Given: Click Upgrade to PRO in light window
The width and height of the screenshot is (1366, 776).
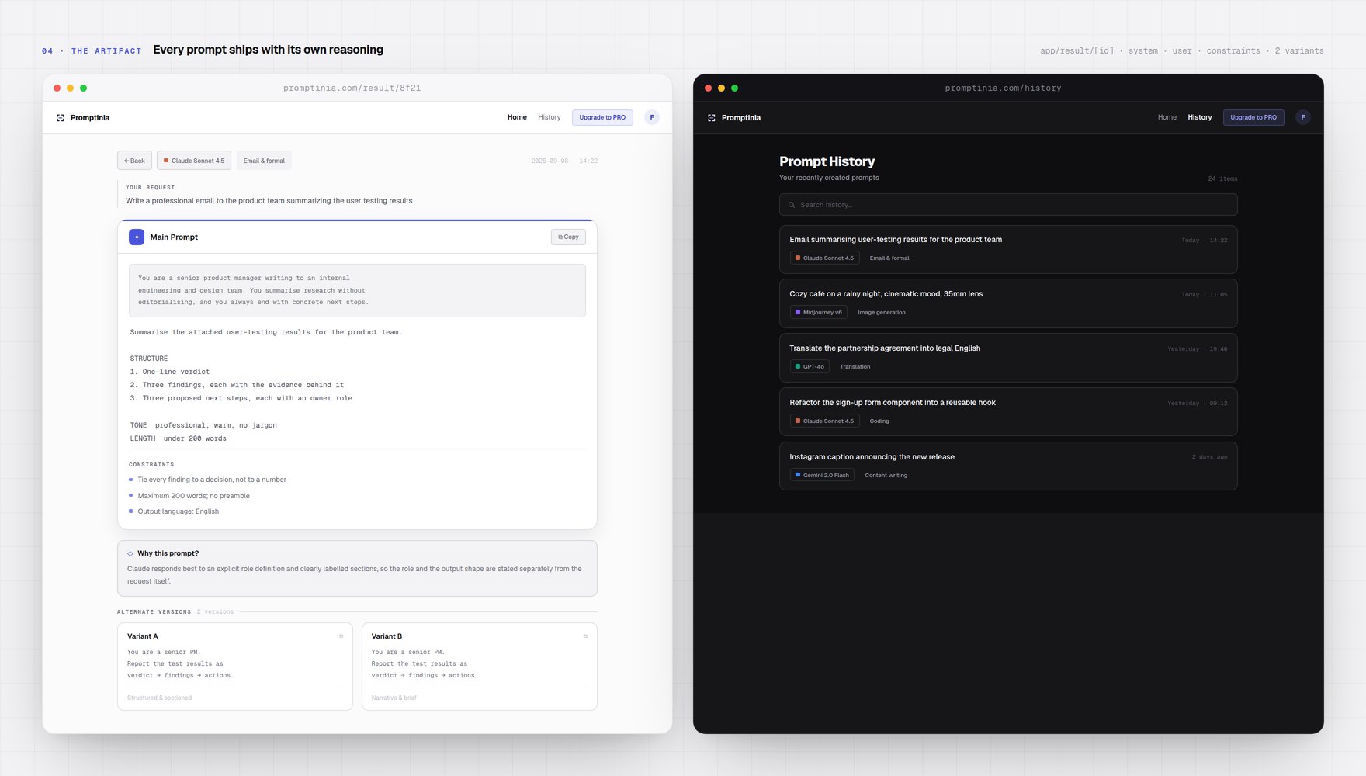Looking at the screenshot, I should [602, 117].
